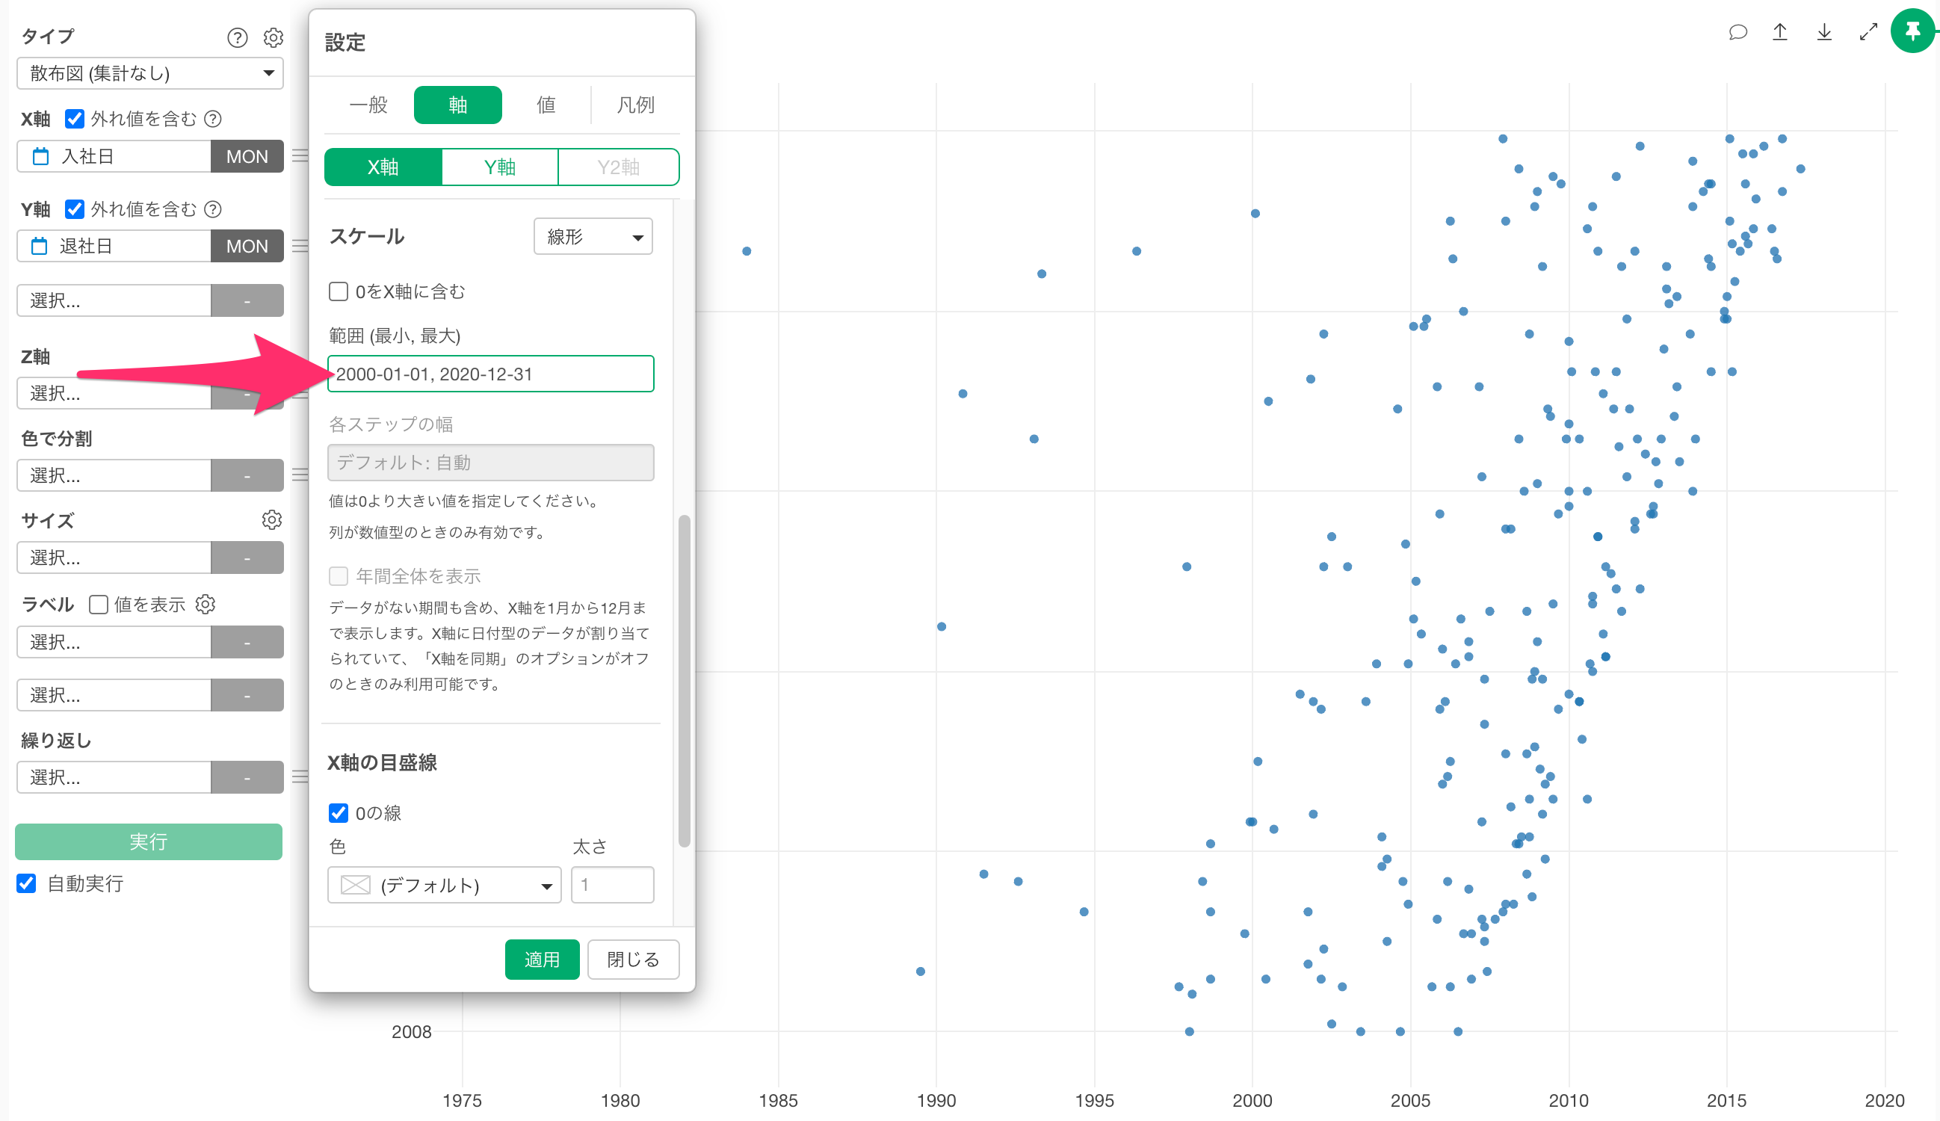This screenshot has width=1940, height=1121.
Task: Enable the 0をX軸に含む checkbox
Action: (x=338, y=291)
